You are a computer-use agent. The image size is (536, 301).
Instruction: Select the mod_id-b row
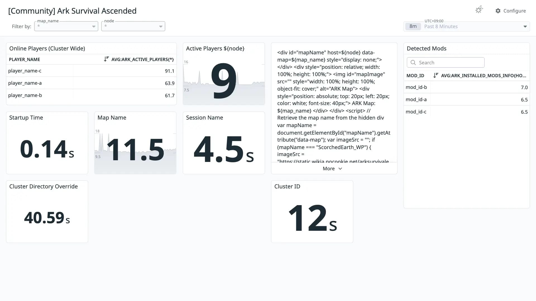[466, 87]
